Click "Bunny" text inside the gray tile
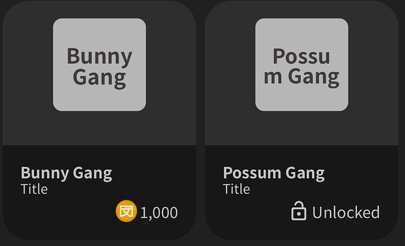The height and width of the screenshot is (246, 405). click(99, 56)
